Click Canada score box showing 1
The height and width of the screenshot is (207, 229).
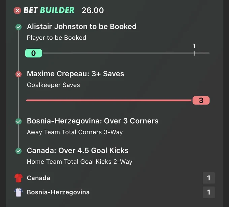209,178
